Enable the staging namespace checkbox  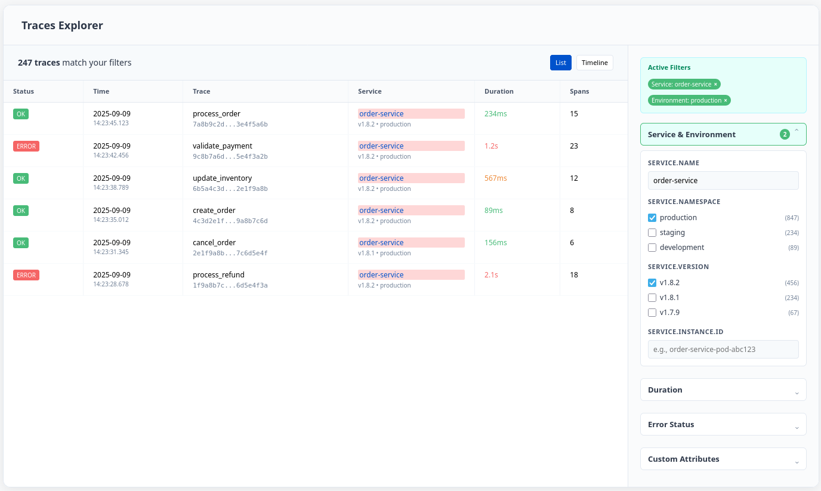(x=652, y=233)
